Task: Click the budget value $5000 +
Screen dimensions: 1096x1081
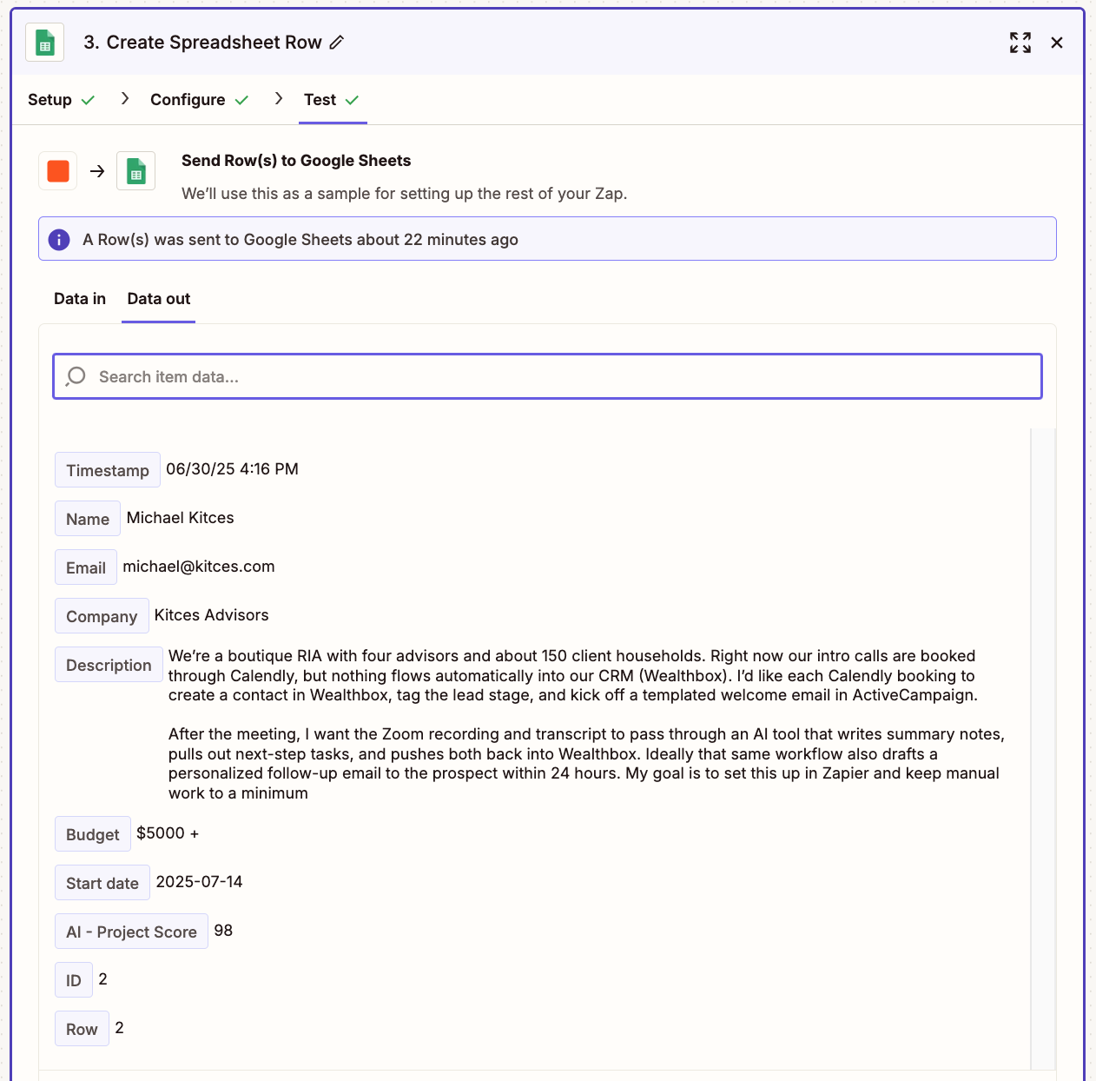Action: [x=168, y=833]
